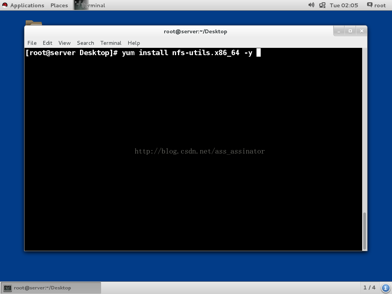Open the clock showing Tue 02:05
Screen dimensions: 392x294
(x=344, y=5)
